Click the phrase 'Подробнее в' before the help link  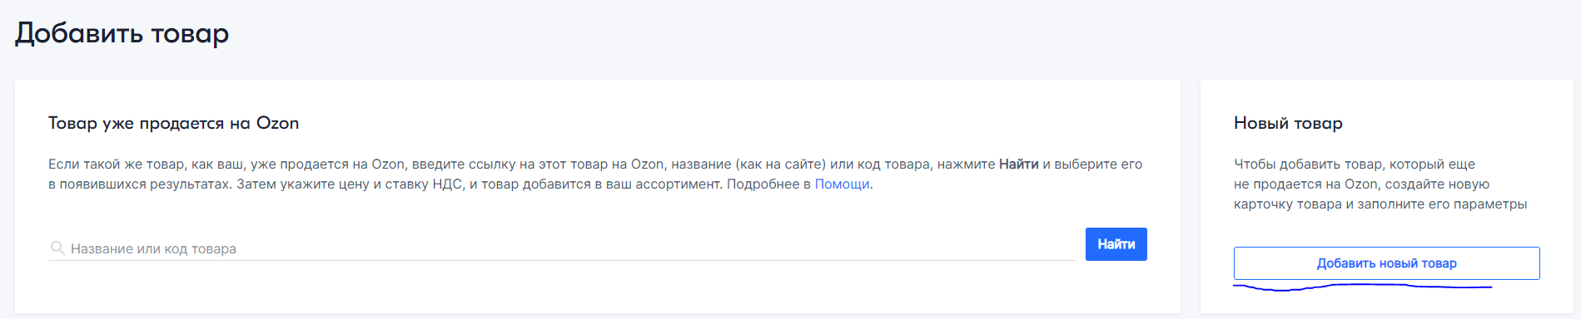click(x=768, y=184)
